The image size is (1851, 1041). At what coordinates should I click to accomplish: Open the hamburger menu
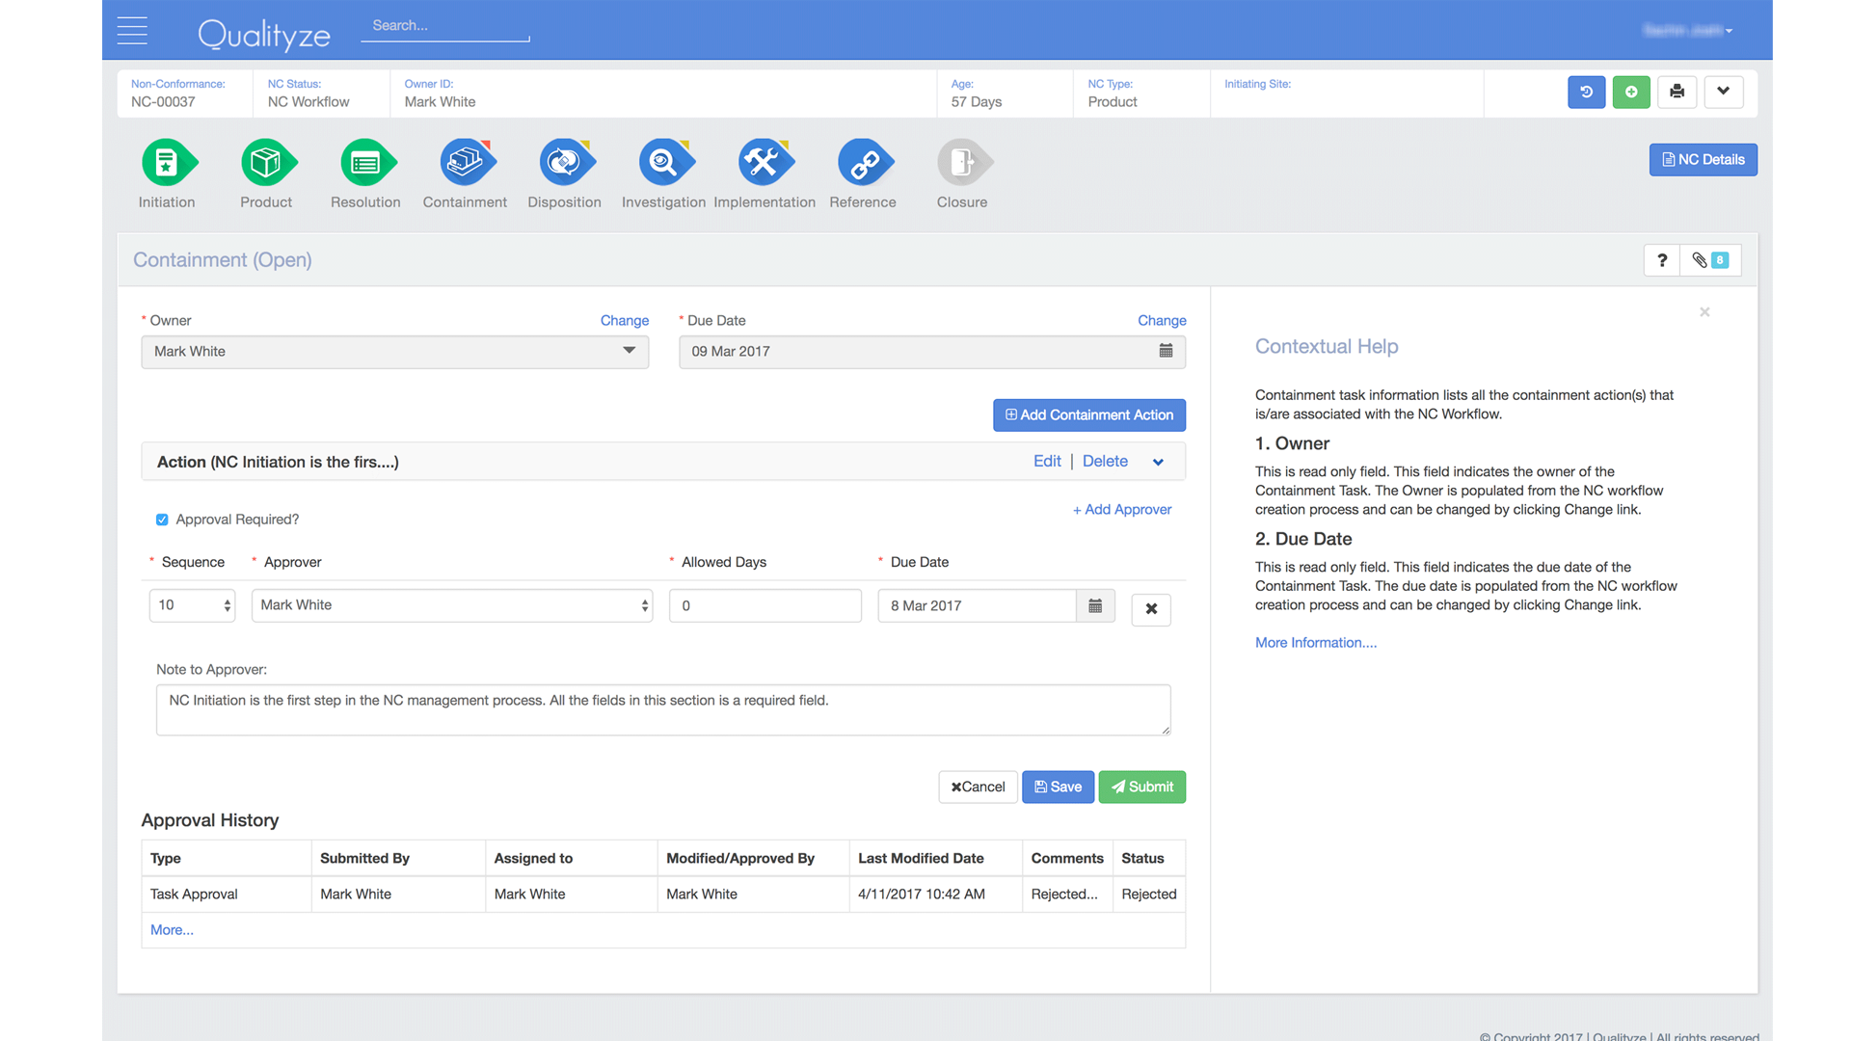pos(132,31)
